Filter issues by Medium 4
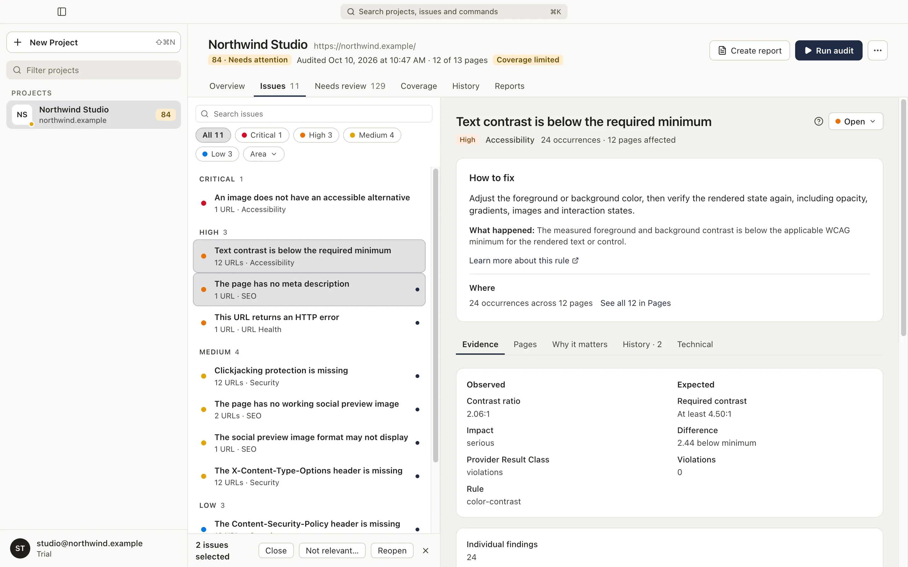Image resolution: width=908 pixels, height=567 pixels. (372, 135)
